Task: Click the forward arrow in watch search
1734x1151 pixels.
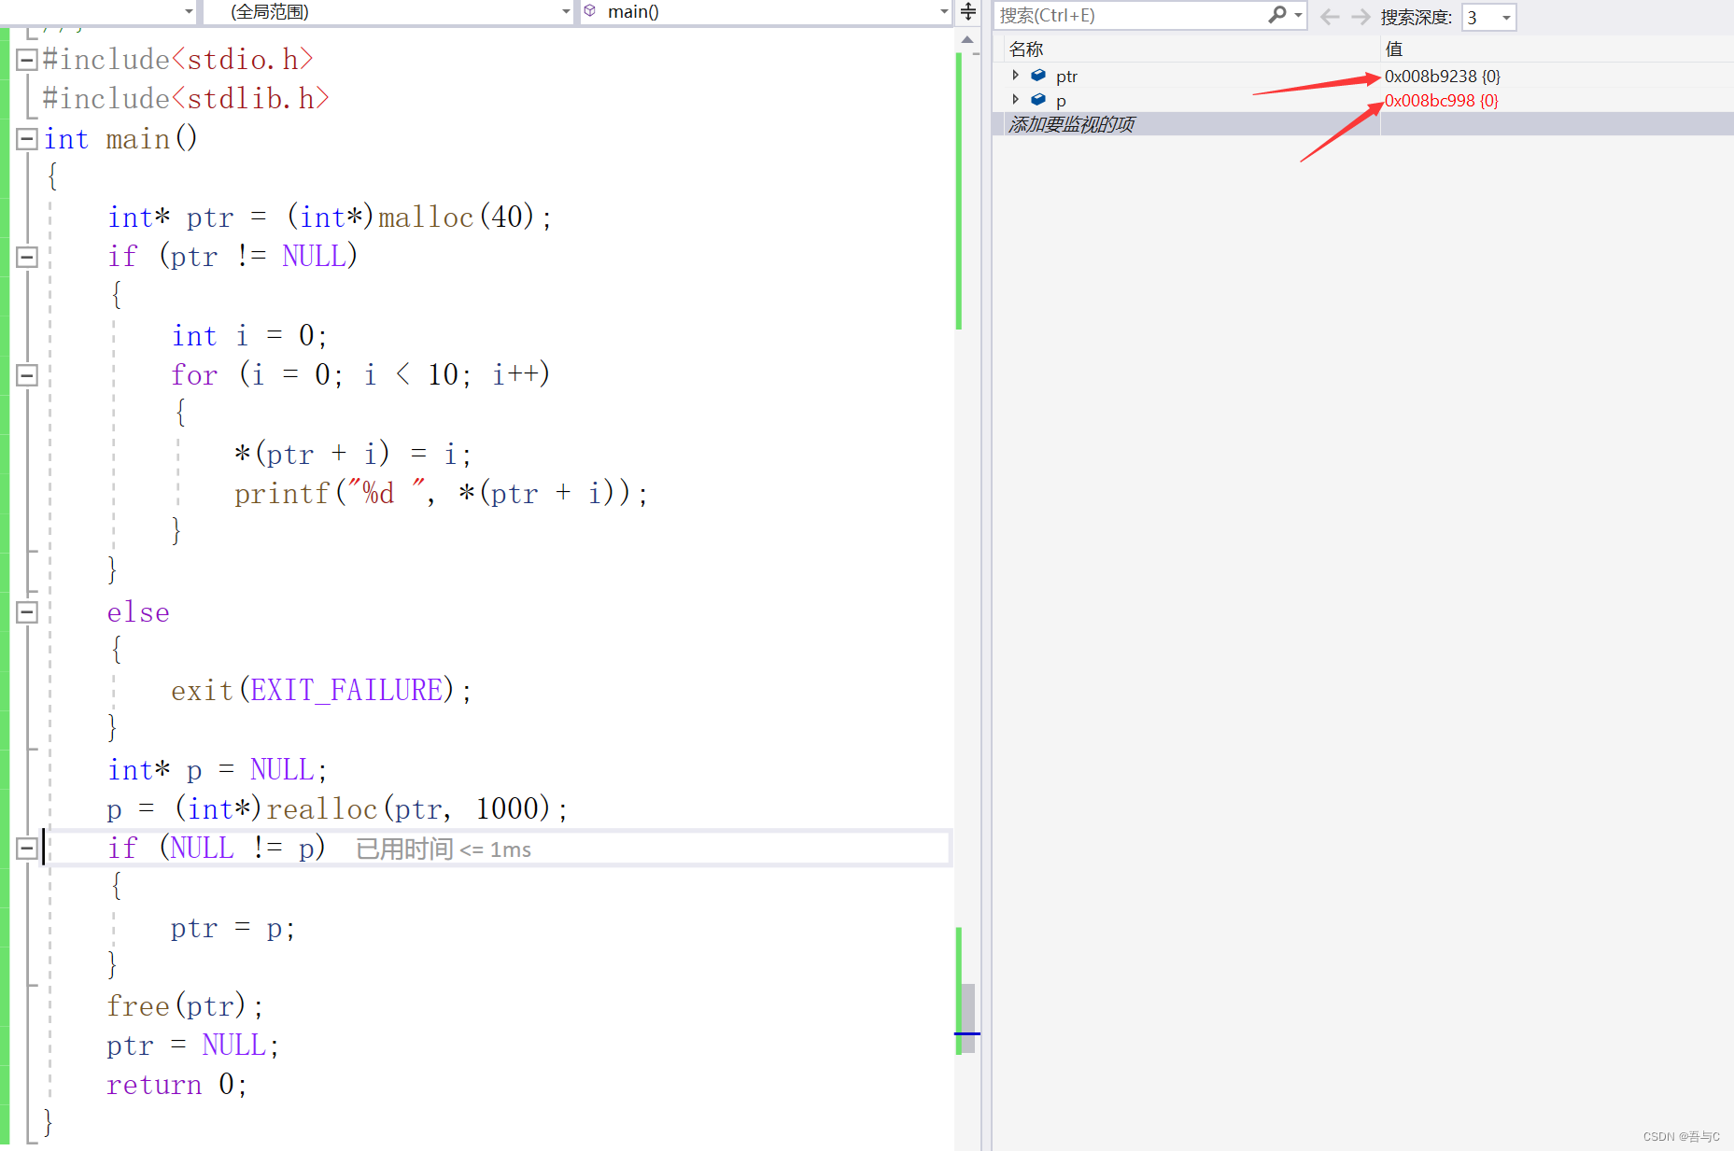Action: tap(1360, 17)
